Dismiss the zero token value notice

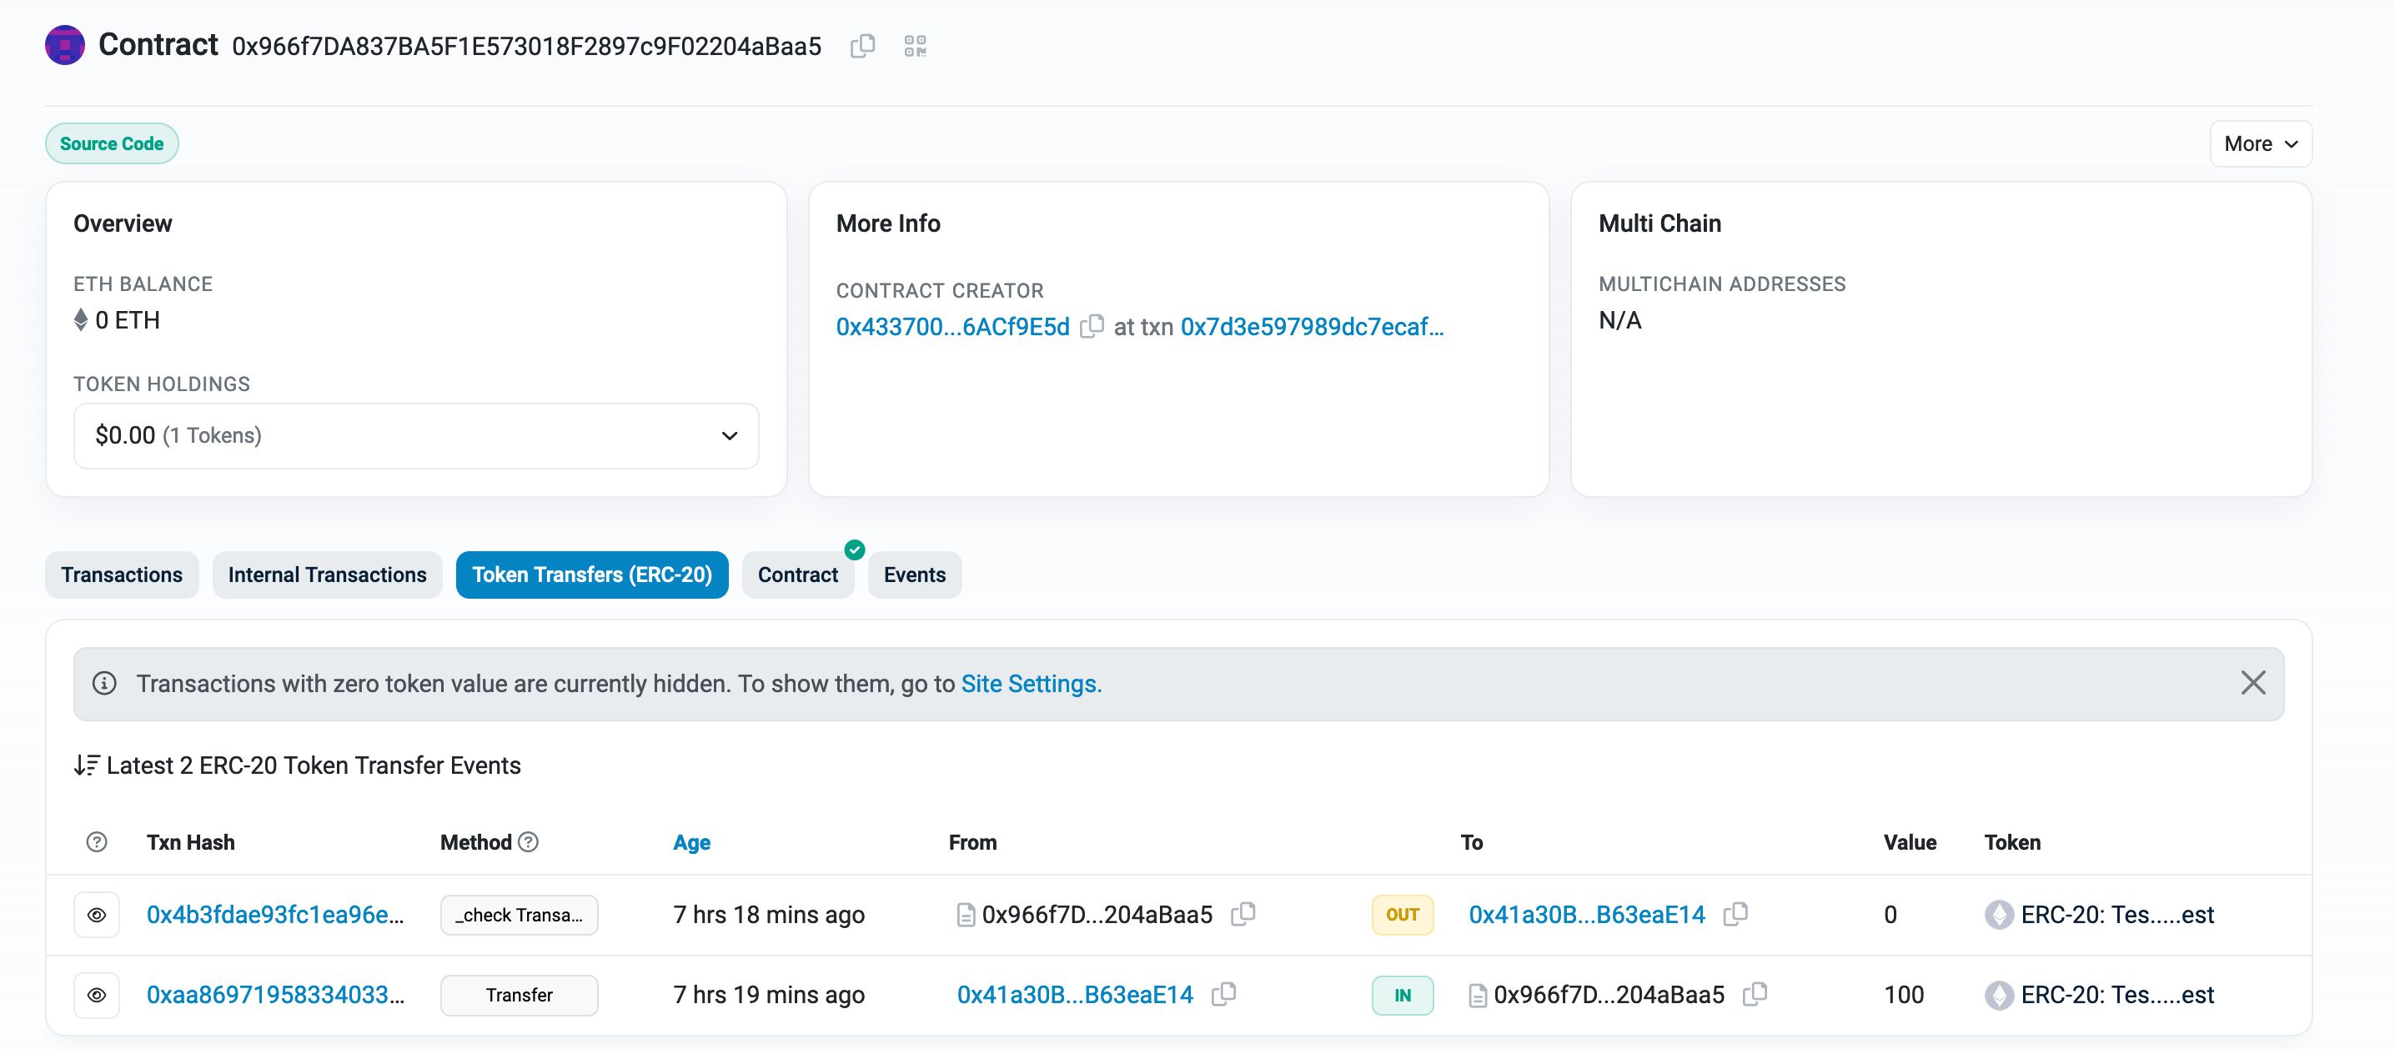[2254, 683]
